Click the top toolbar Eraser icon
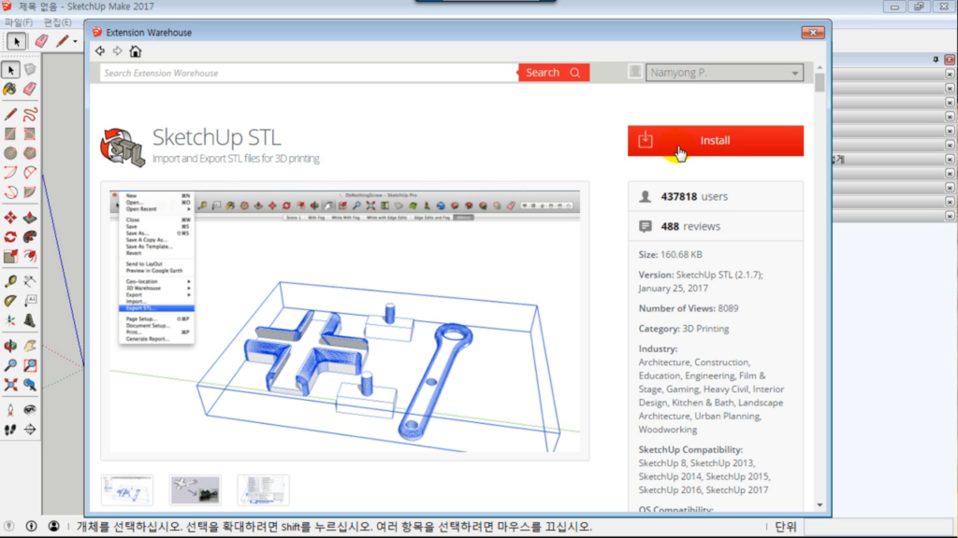958x538 pixels. tap(41, 41)
